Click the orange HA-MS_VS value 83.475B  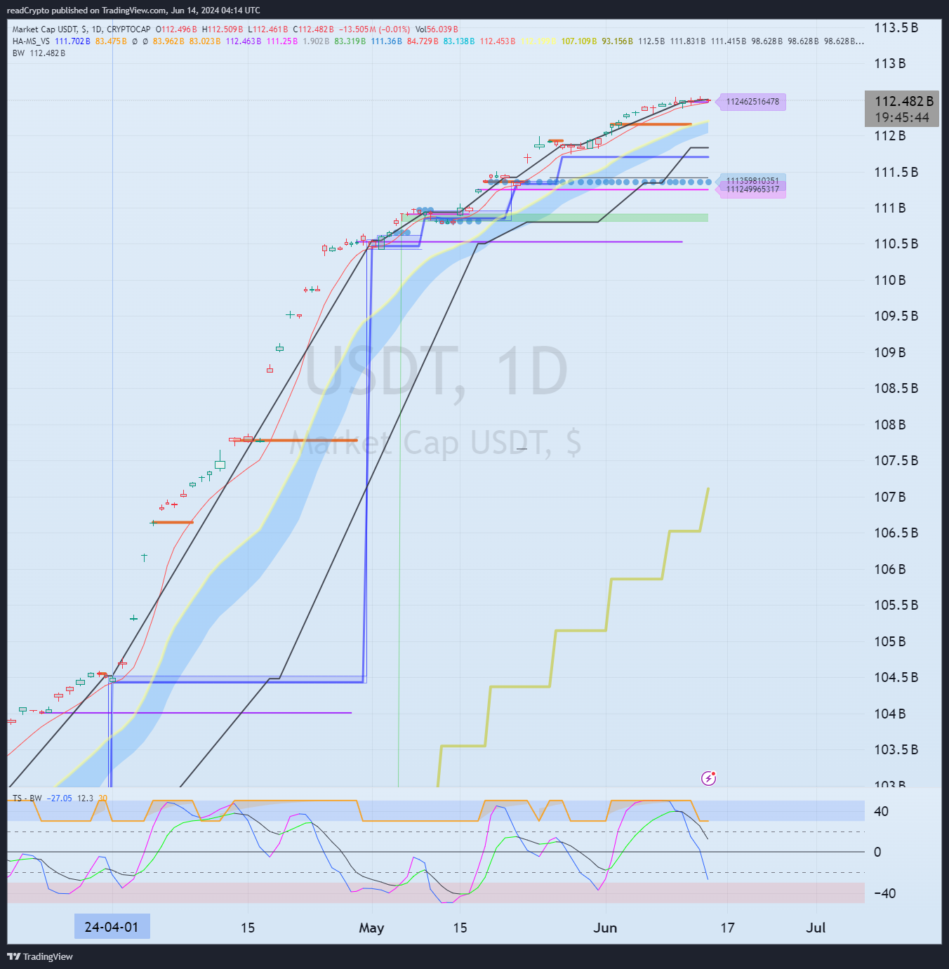[x=111, y=41]
